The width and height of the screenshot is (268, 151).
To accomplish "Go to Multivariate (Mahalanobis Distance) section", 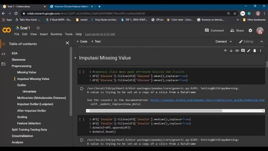I will click(41, 98).
